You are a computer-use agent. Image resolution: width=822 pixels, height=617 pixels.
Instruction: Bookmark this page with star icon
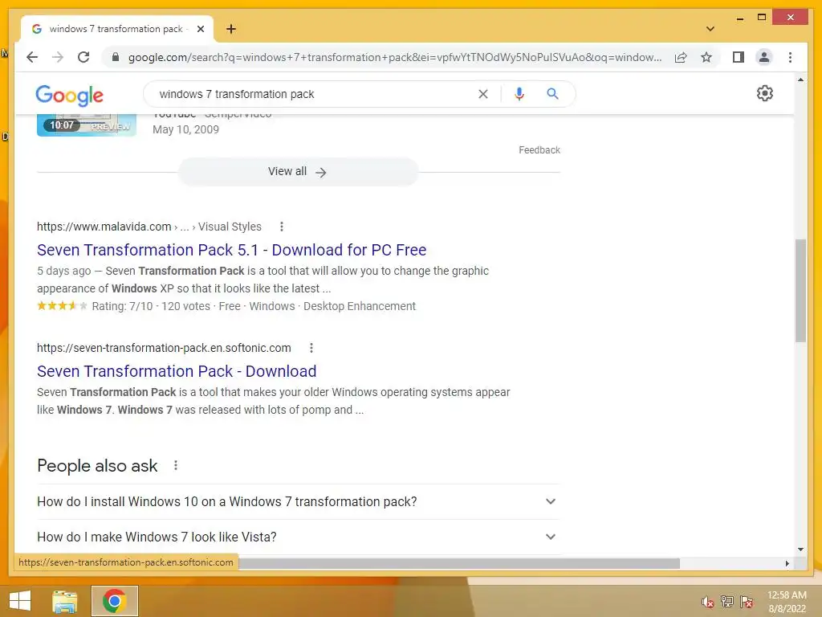[x=706, y=57]
